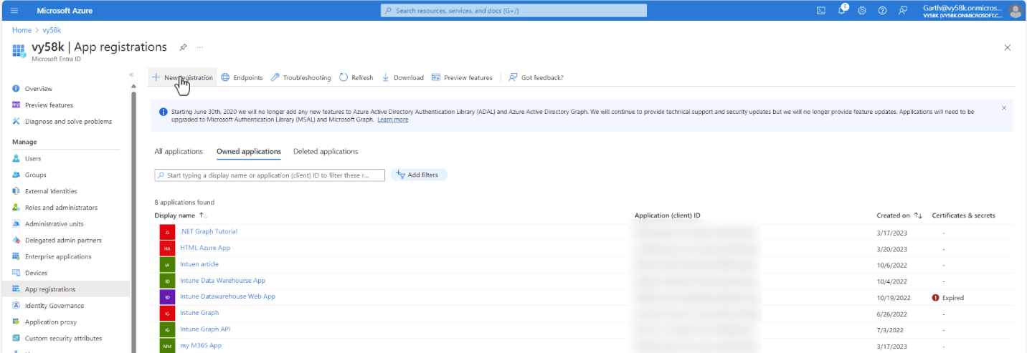Open the Help question mark icon

(882, 11)
